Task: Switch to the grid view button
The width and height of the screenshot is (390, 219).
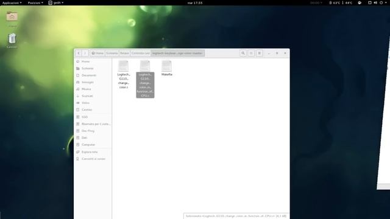Action: click(251, 53)
